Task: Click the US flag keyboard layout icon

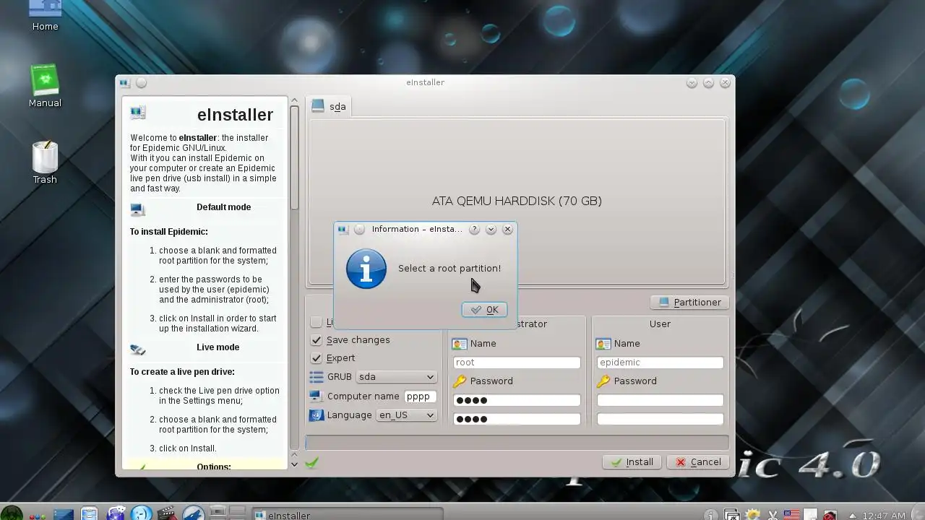Action: coord(792,515)
